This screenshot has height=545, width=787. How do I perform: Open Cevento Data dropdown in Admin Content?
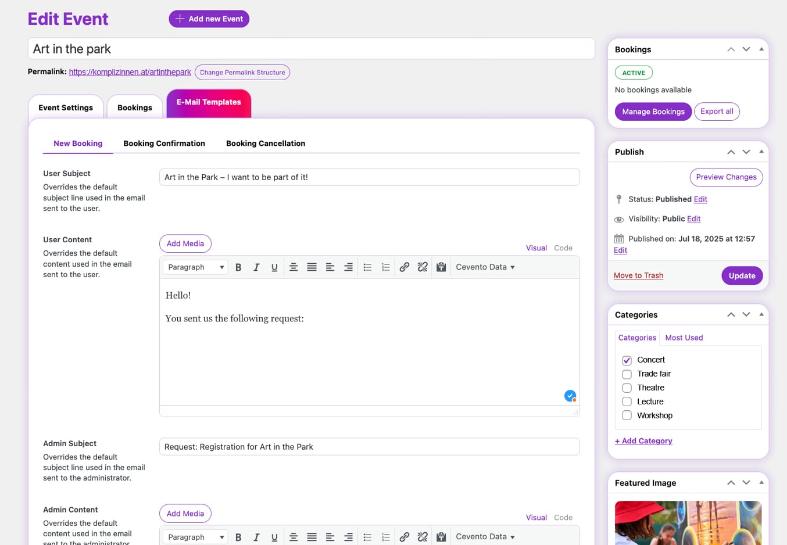(485, 537)
